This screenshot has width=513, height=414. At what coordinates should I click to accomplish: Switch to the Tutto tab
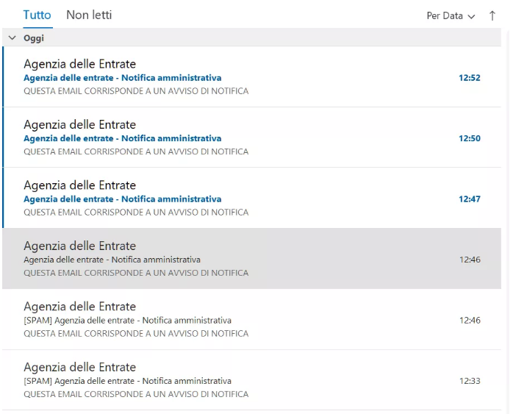pyautogui.click(x=37, y=15)
